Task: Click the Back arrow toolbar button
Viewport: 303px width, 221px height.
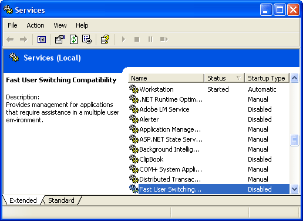Action: pos(10,39)
